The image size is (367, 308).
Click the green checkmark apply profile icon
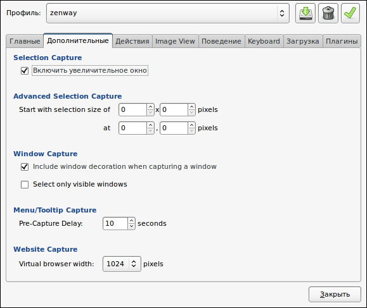click(351, 13)
